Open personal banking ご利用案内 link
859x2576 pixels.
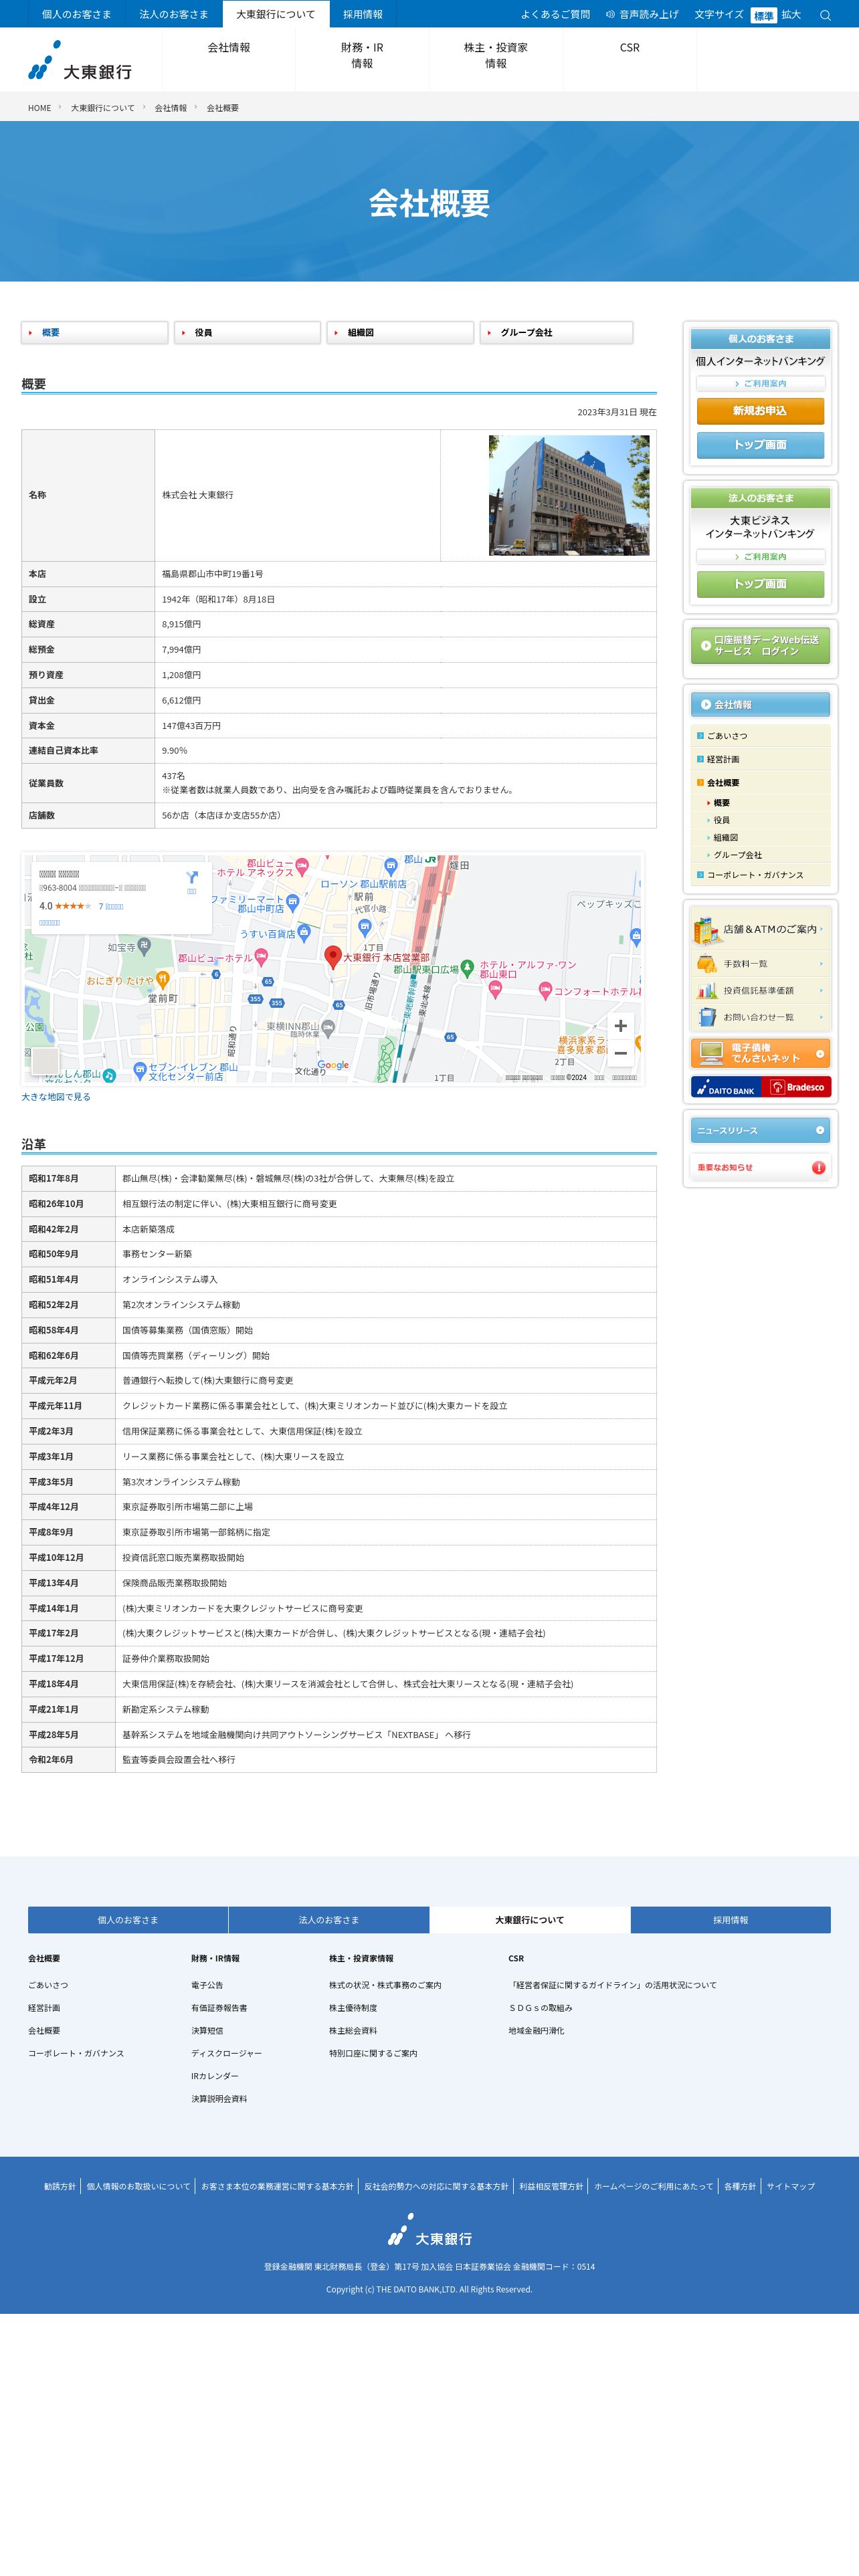coord(760,384)
